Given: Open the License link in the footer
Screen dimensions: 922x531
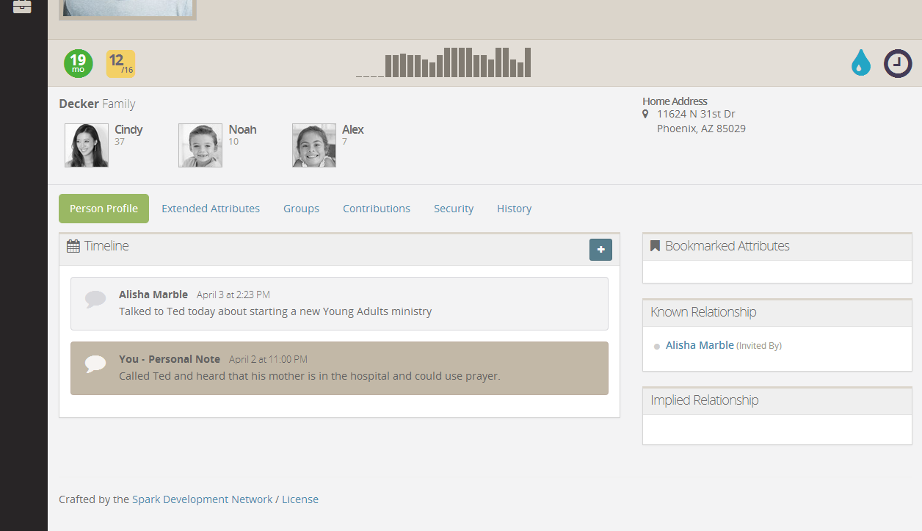Looking at the screenshot, I should point(300,499).
